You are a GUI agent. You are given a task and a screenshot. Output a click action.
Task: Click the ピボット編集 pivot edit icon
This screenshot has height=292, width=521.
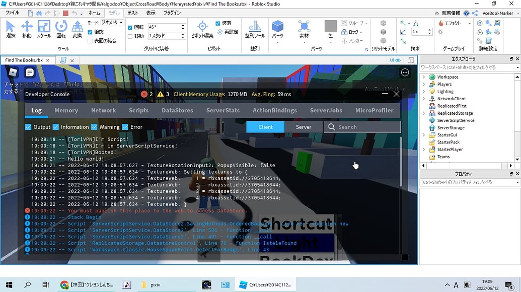[203, 29]
